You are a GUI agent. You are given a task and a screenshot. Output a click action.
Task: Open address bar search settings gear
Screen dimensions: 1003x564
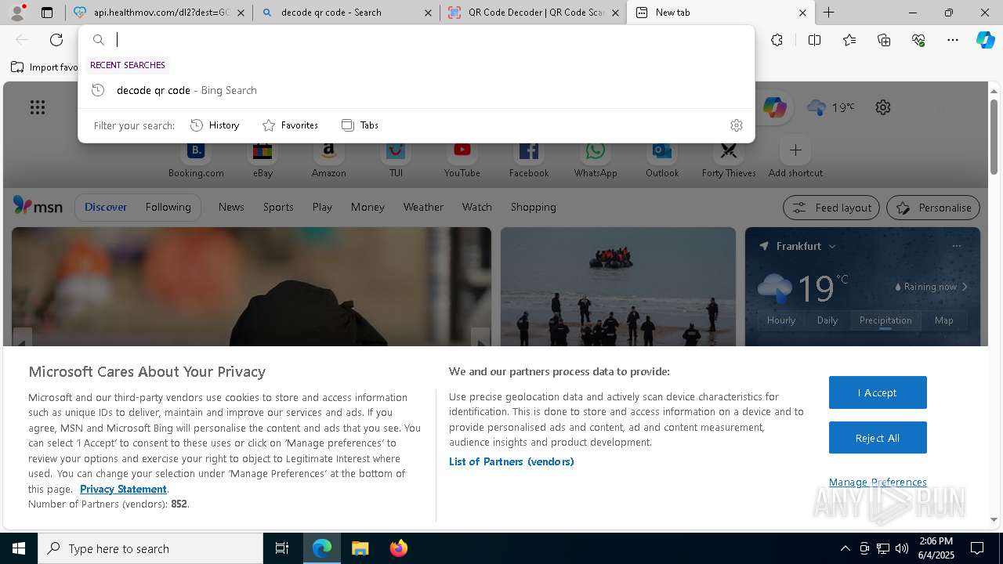pyautogui.click(x=736, y=125)
